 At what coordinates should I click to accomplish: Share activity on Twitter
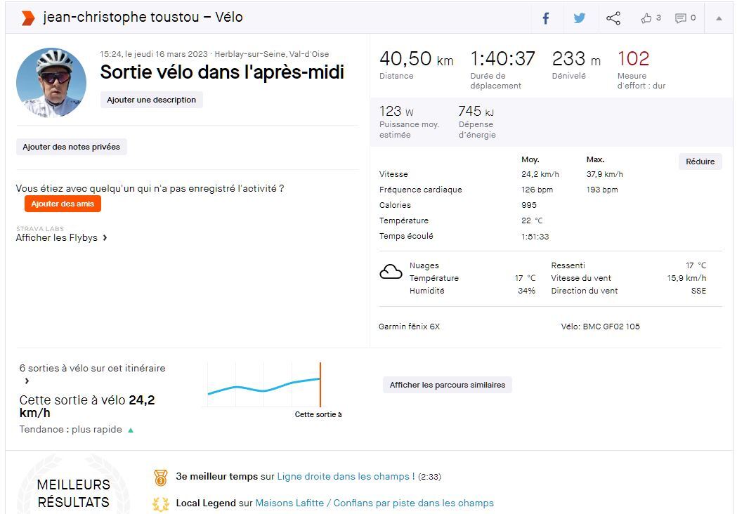[579, 18]
